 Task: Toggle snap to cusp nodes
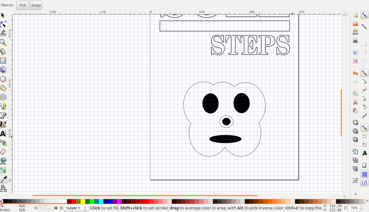coord(364,99)
